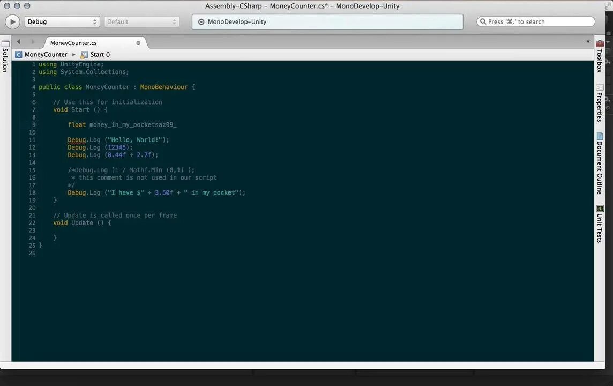Click '3.50f' value on line 18
This screenshot has height=386, width=613.
pos(164,192)
